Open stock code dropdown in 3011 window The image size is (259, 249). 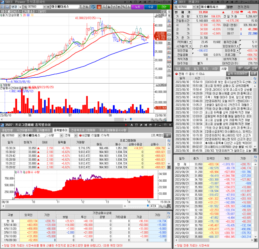194,7
